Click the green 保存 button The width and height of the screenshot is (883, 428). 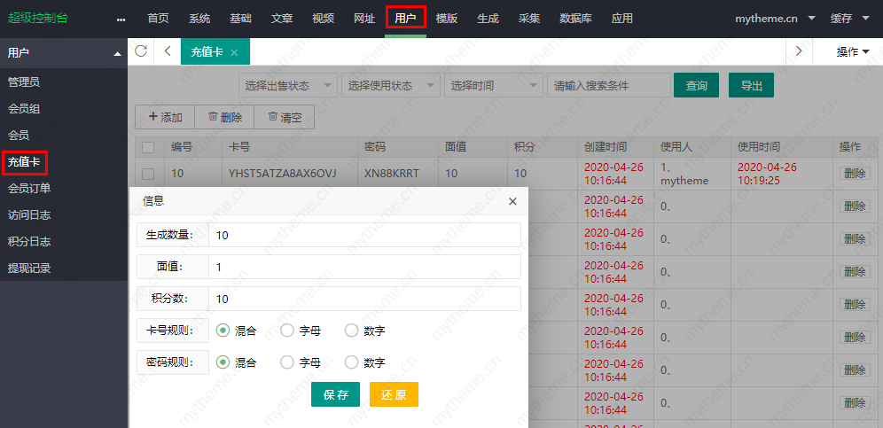(336, 395)
